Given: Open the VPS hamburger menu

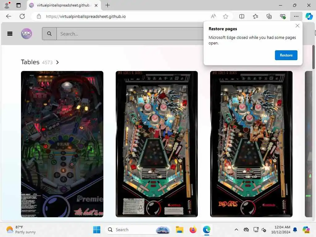Looking at the screenshot, I should 10,34.
